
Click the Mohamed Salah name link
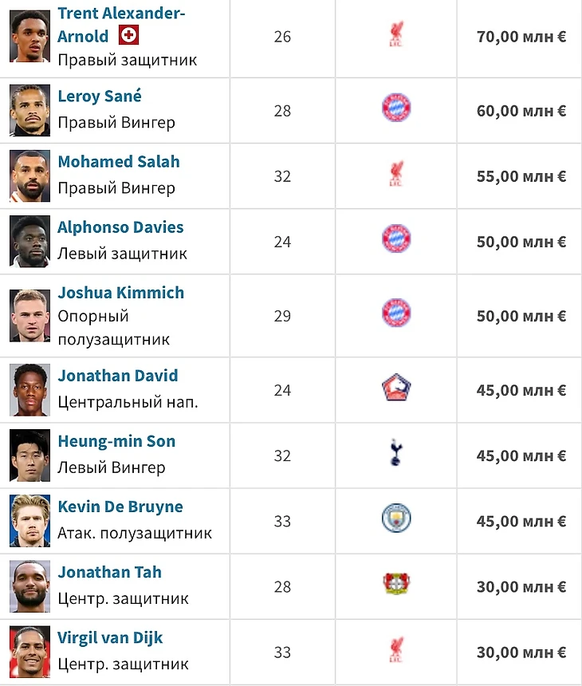pos(119,162)
